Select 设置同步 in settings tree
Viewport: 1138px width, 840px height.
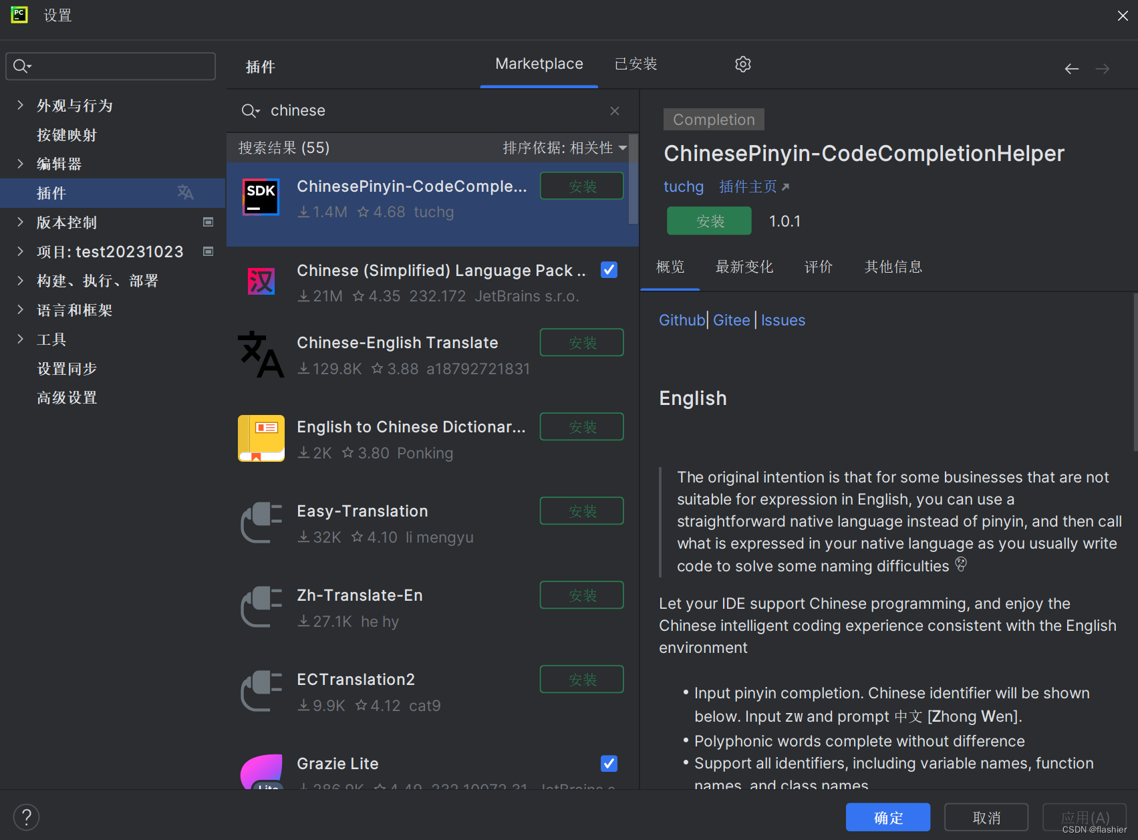pyautogui.click(x=67, y=368)
